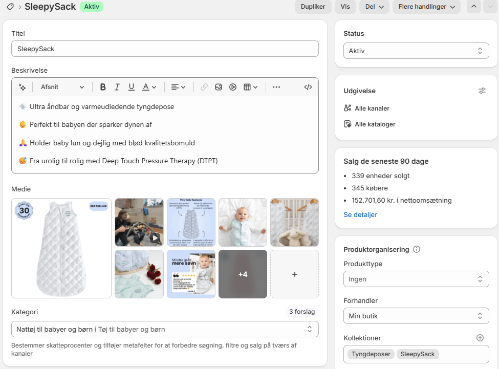Viewport: 499px width, 369px height.
Task: Click in the Titel input field
Action: (x=165, y=49)
